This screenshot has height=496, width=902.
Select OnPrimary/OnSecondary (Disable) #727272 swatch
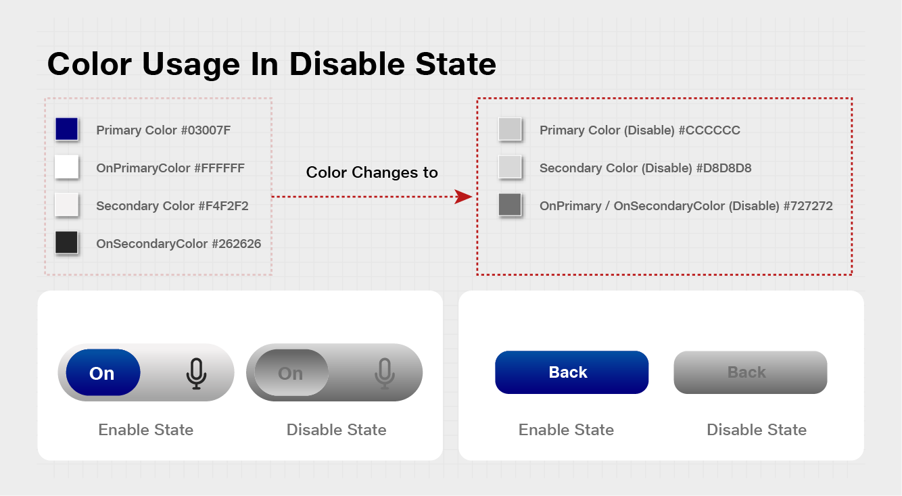510,205
